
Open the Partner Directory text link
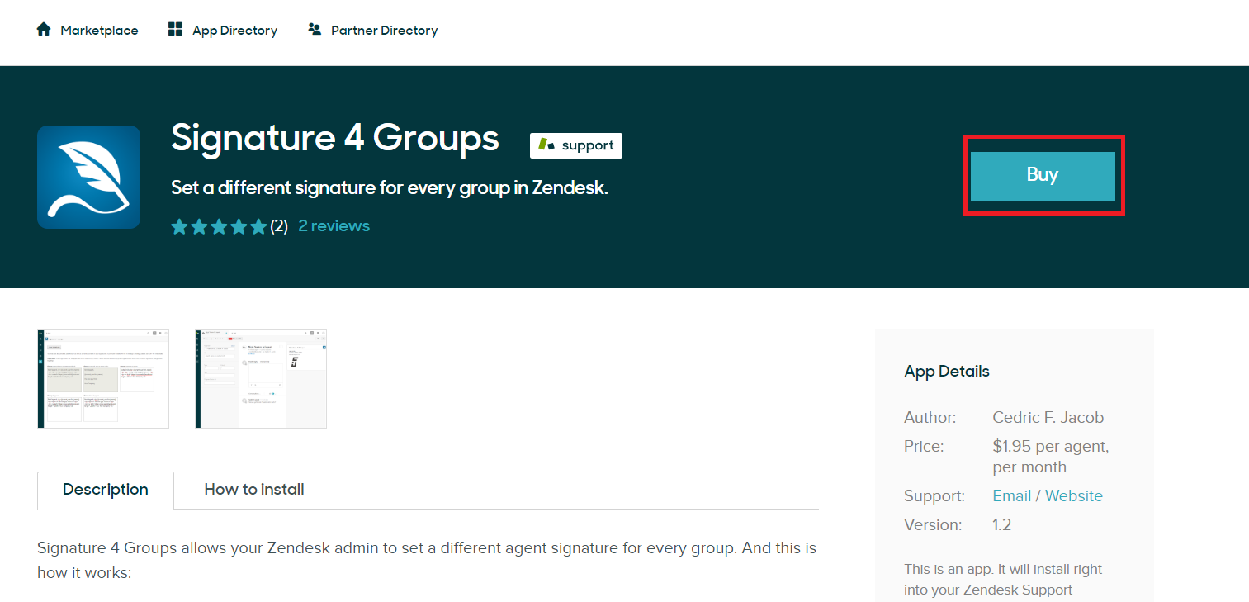tap(384, 31)
